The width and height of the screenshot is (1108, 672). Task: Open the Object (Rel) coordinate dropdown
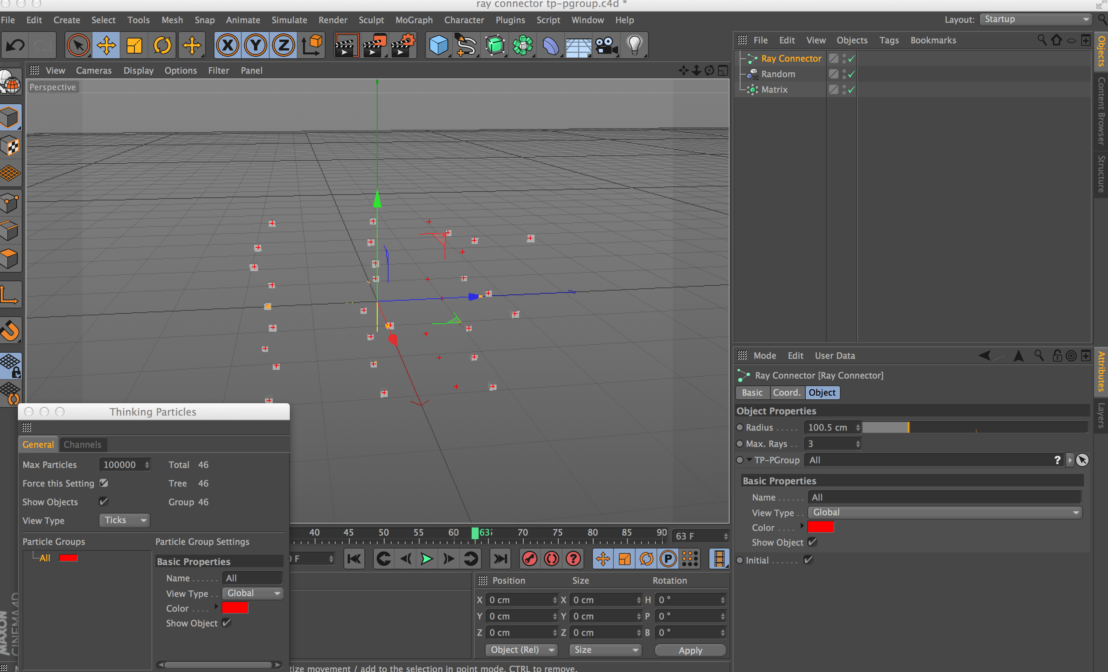pyautogui.click(x=521, y=649)
